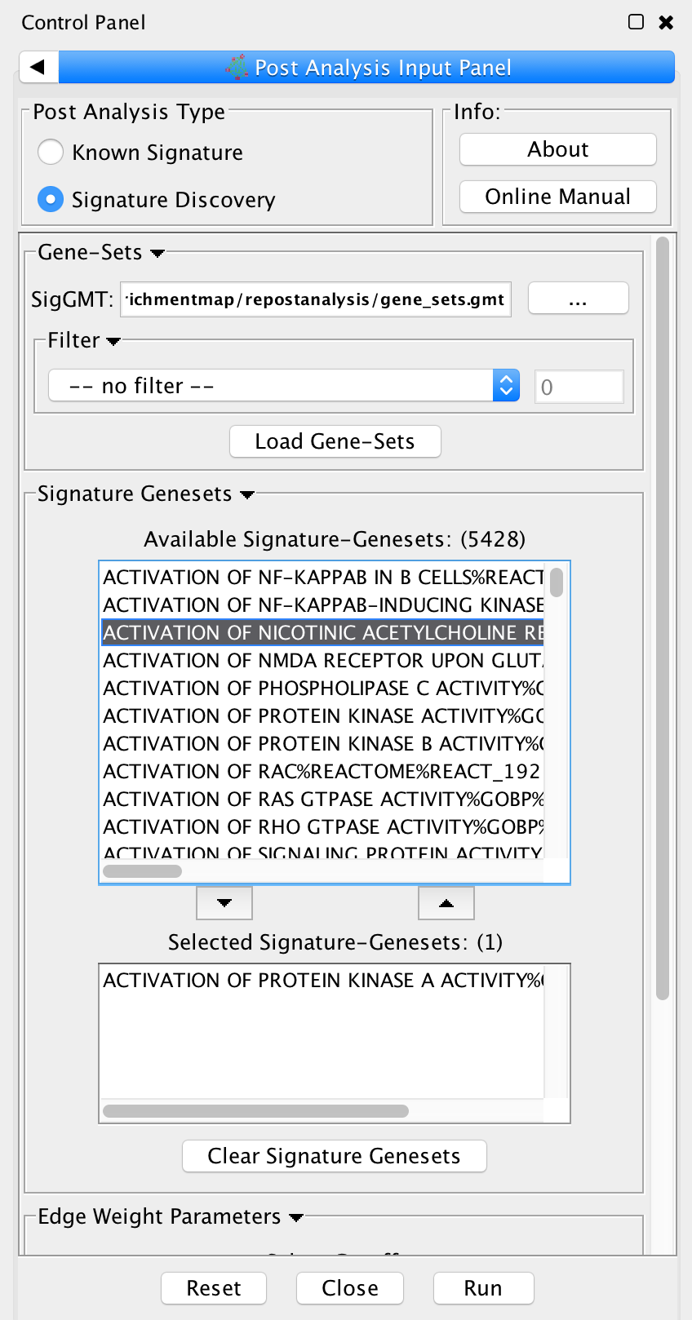Click the Load Gene-Sets button
This screenshot has height=1320, width=692.
(x=335, y=441)
